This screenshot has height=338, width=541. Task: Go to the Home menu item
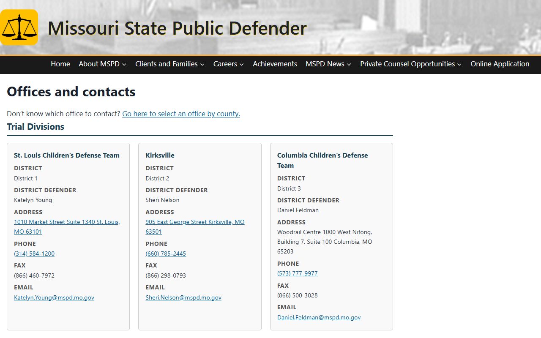point(60,64)
